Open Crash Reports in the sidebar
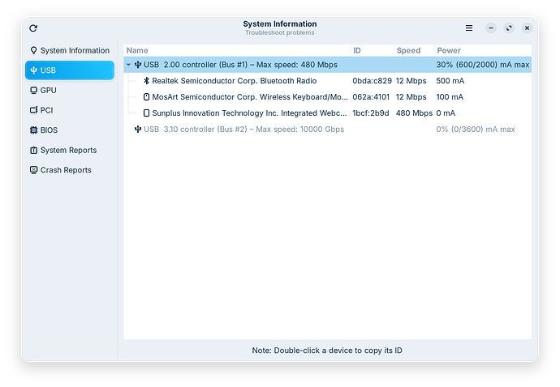 tap(66, 170)
